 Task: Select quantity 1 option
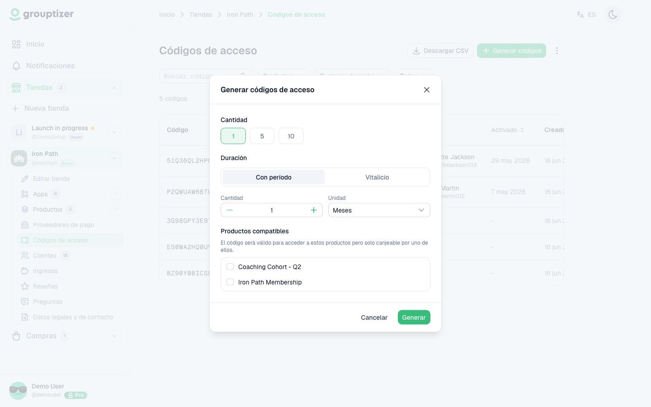point(233,136)
